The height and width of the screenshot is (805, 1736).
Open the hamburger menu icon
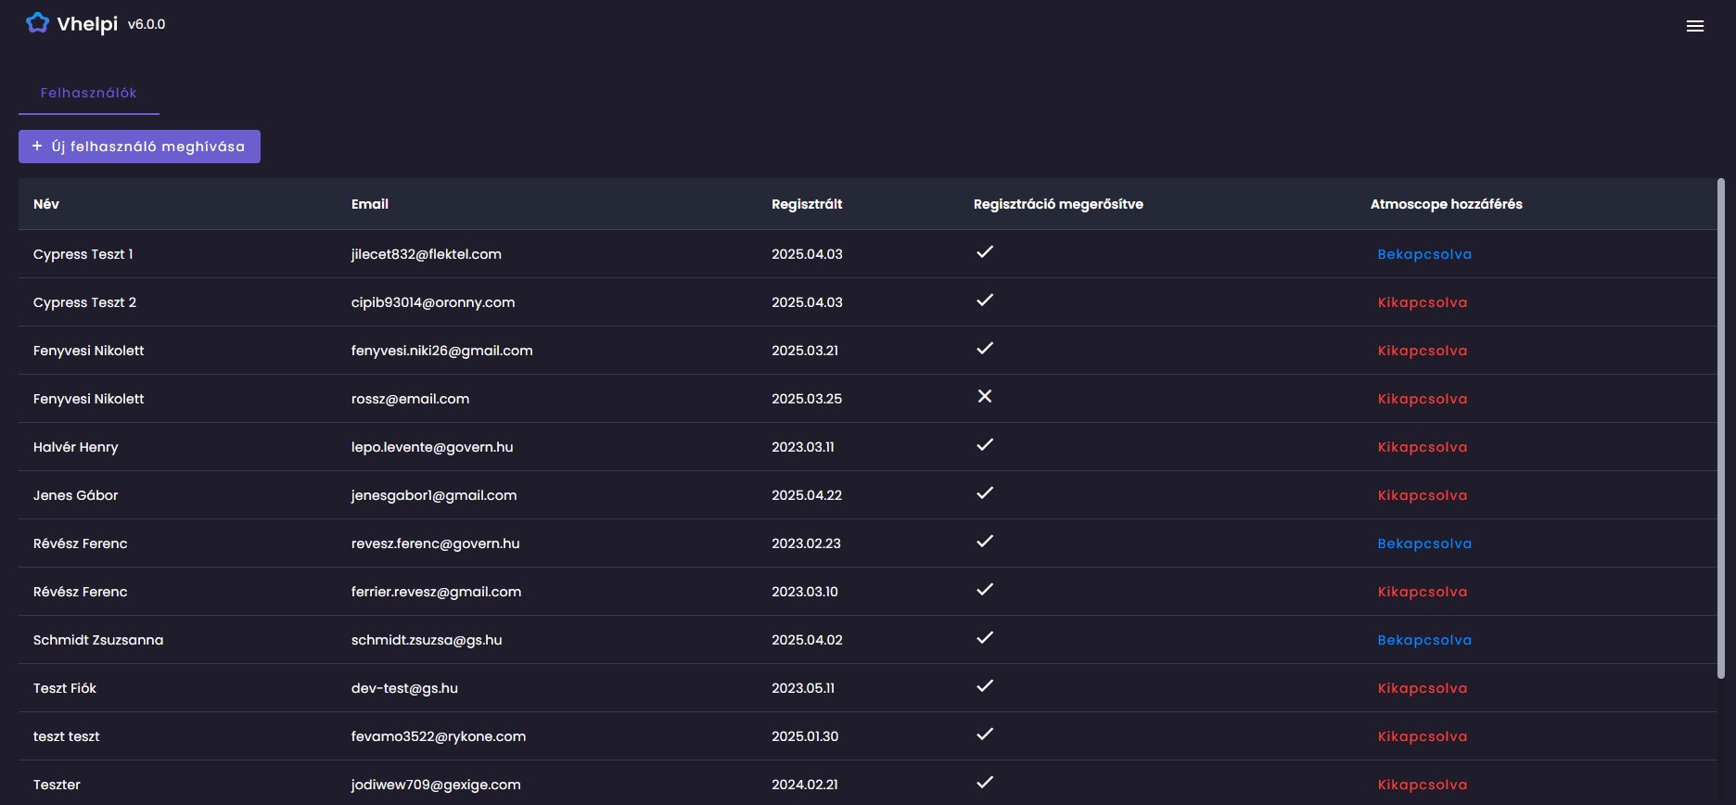(1695, 26)
